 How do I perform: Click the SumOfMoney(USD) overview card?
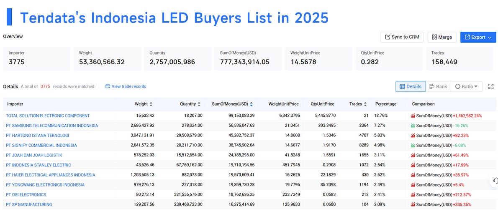(x=248, y=58)
